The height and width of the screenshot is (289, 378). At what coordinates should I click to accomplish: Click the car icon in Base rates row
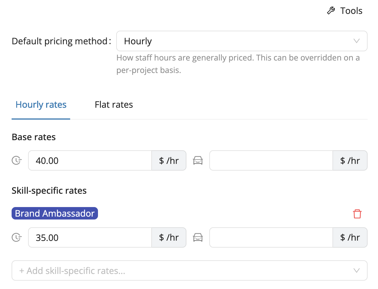coord(198,160)
